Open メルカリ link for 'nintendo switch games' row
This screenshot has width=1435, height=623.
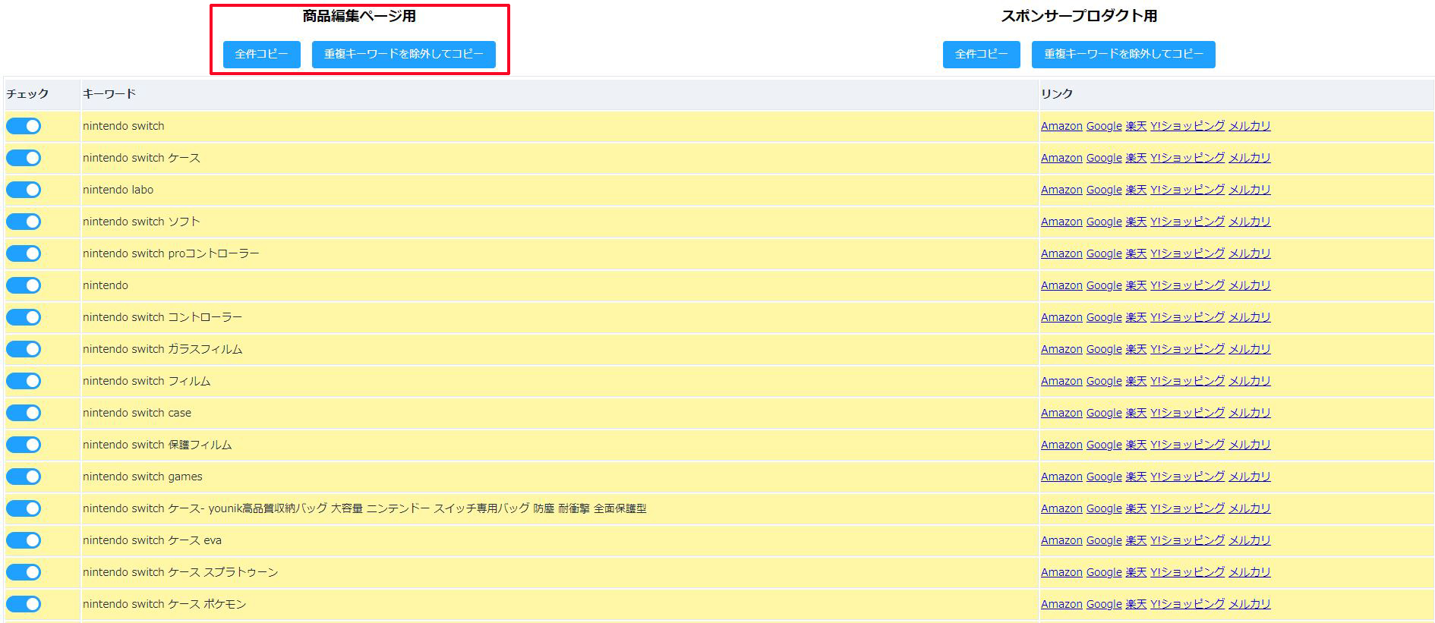coord(1250,477)
